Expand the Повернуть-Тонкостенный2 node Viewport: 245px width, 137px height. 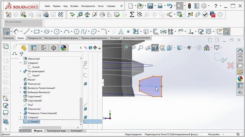click(21, 113)
